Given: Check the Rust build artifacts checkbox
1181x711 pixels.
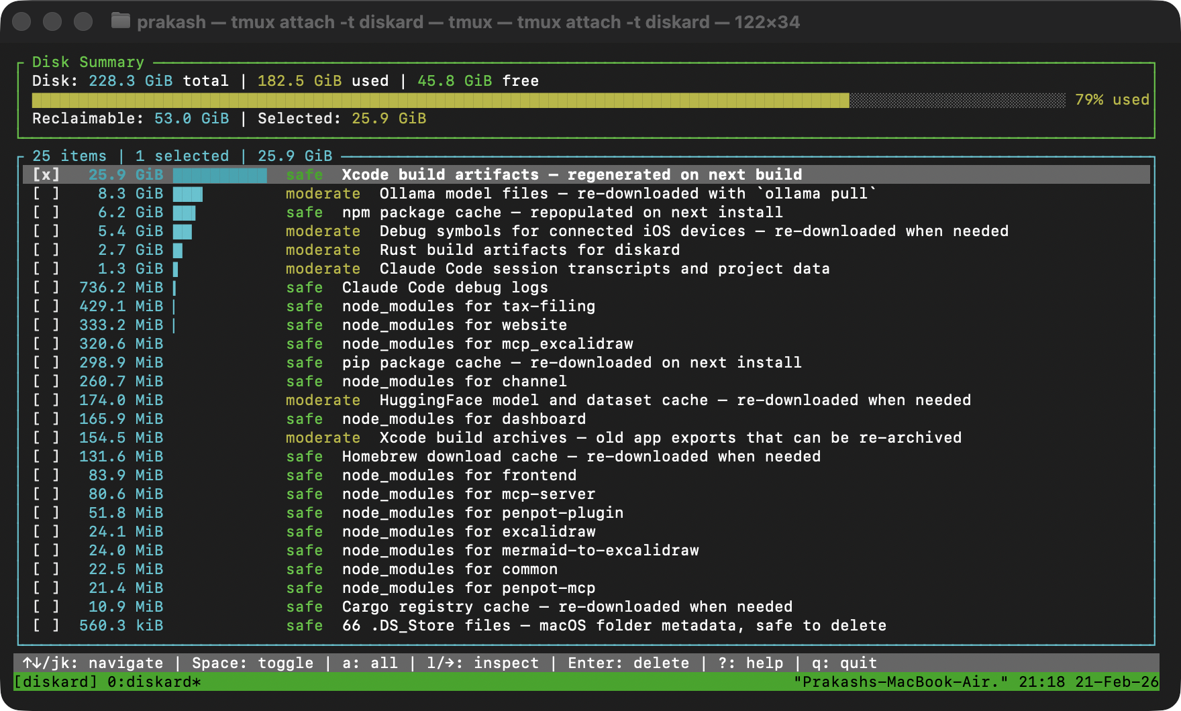Looking at the screenshot, I should (46, 250).
